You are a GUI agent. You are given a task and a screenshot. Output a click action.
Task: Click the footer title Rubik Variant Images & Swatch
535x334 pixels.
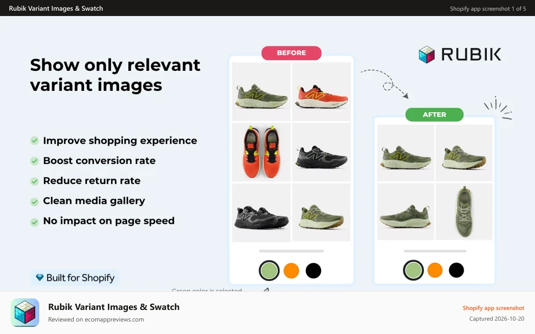coord(114,307)
